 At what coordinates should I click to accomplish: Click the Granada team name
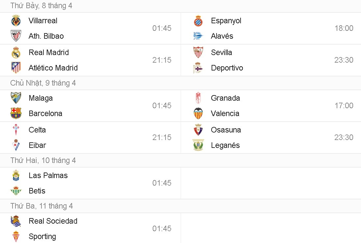click(225, 98)
